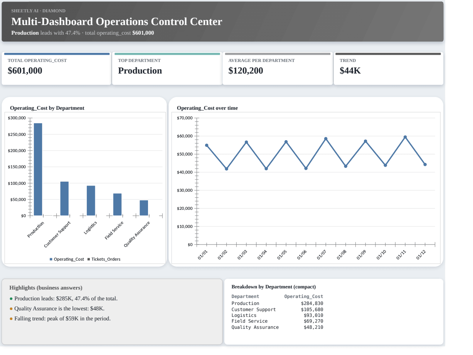The width and height of the screenshot is (473, 355).
Task: Click the $284,830 value in breakdown table
Action: (x=312, y=303)
